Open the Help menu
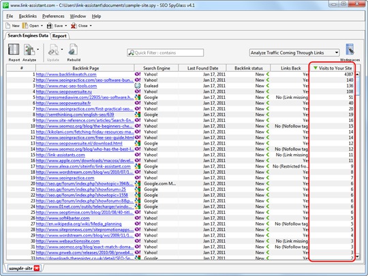Viewport: 368px width, 276px height. pyautogui.click(x=96, y=16)
